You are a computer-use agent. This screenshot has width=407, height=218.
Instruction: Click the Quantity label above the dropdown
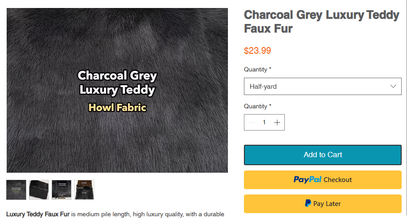257,69
